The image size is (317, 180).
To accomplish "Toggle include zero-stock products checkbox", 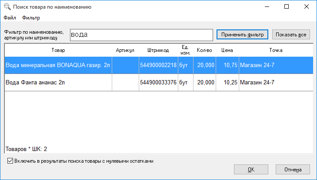I will coord(10,161).
